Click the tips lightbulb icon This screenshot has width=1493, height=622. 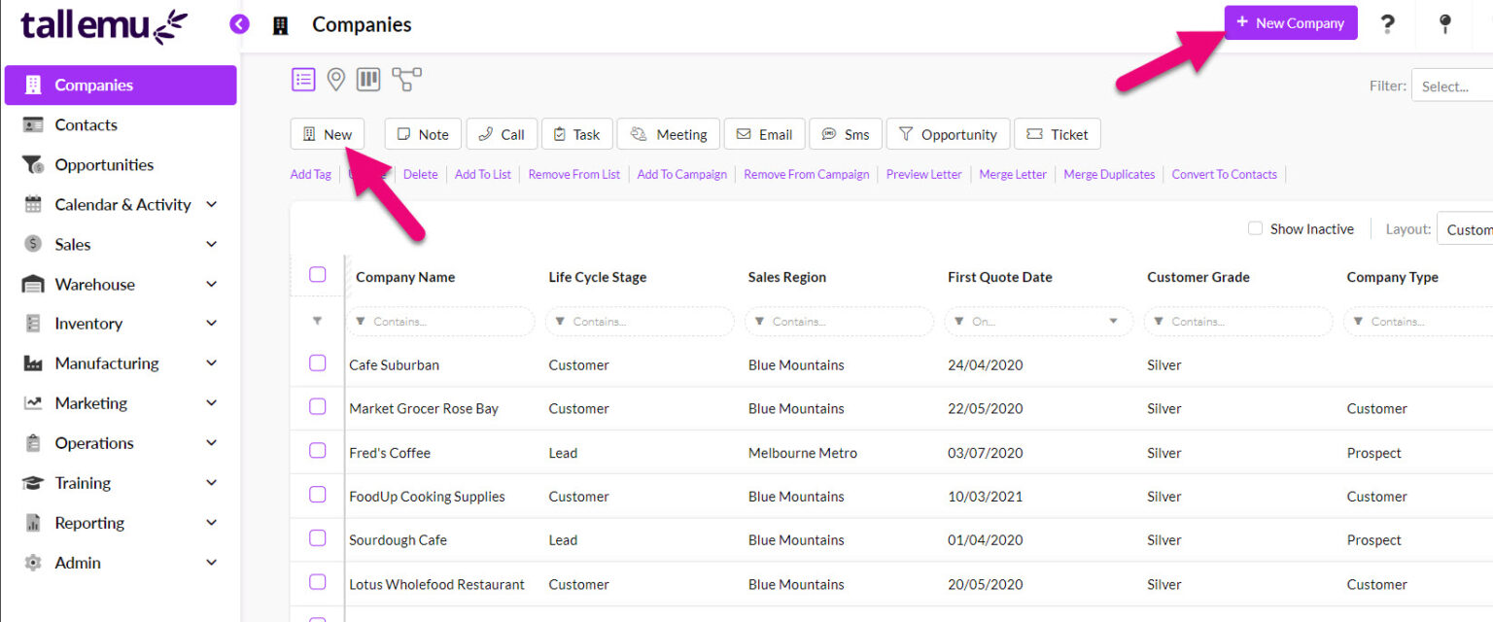[x=1445, y=23]
